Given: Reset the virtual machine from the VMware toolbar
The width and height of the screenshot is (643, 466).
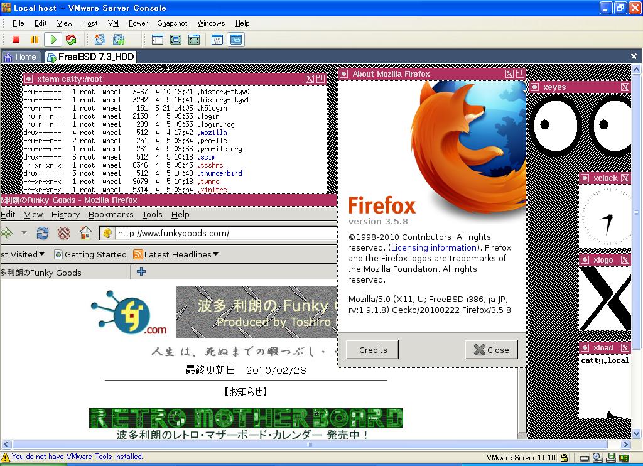Looking at the screenshot, I should (71, 40).
